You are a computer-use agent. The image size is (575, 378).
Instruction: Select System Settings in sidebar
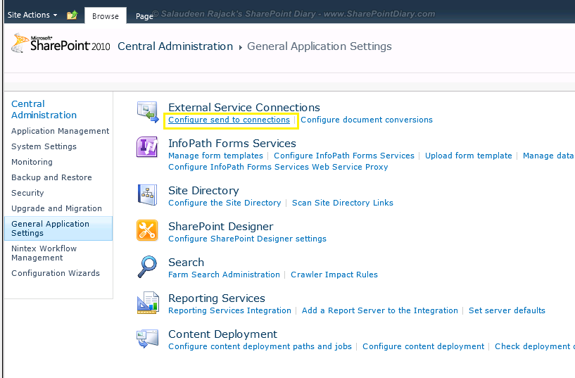[44, 146]
